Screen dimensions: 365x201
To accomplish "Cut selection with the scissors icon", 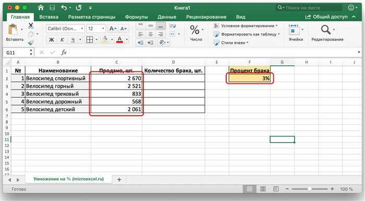I will tap(31, 26).
